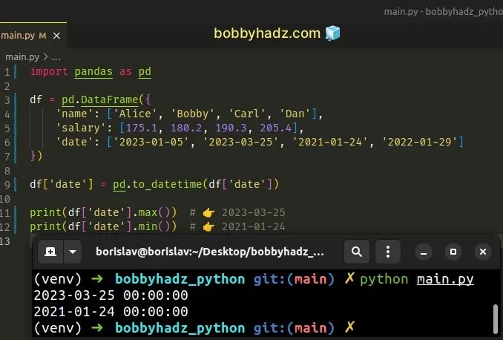Screen dimensions: 503x340
Task: Expand the terminal new-tab dropdown arrow
Action: 73,252
